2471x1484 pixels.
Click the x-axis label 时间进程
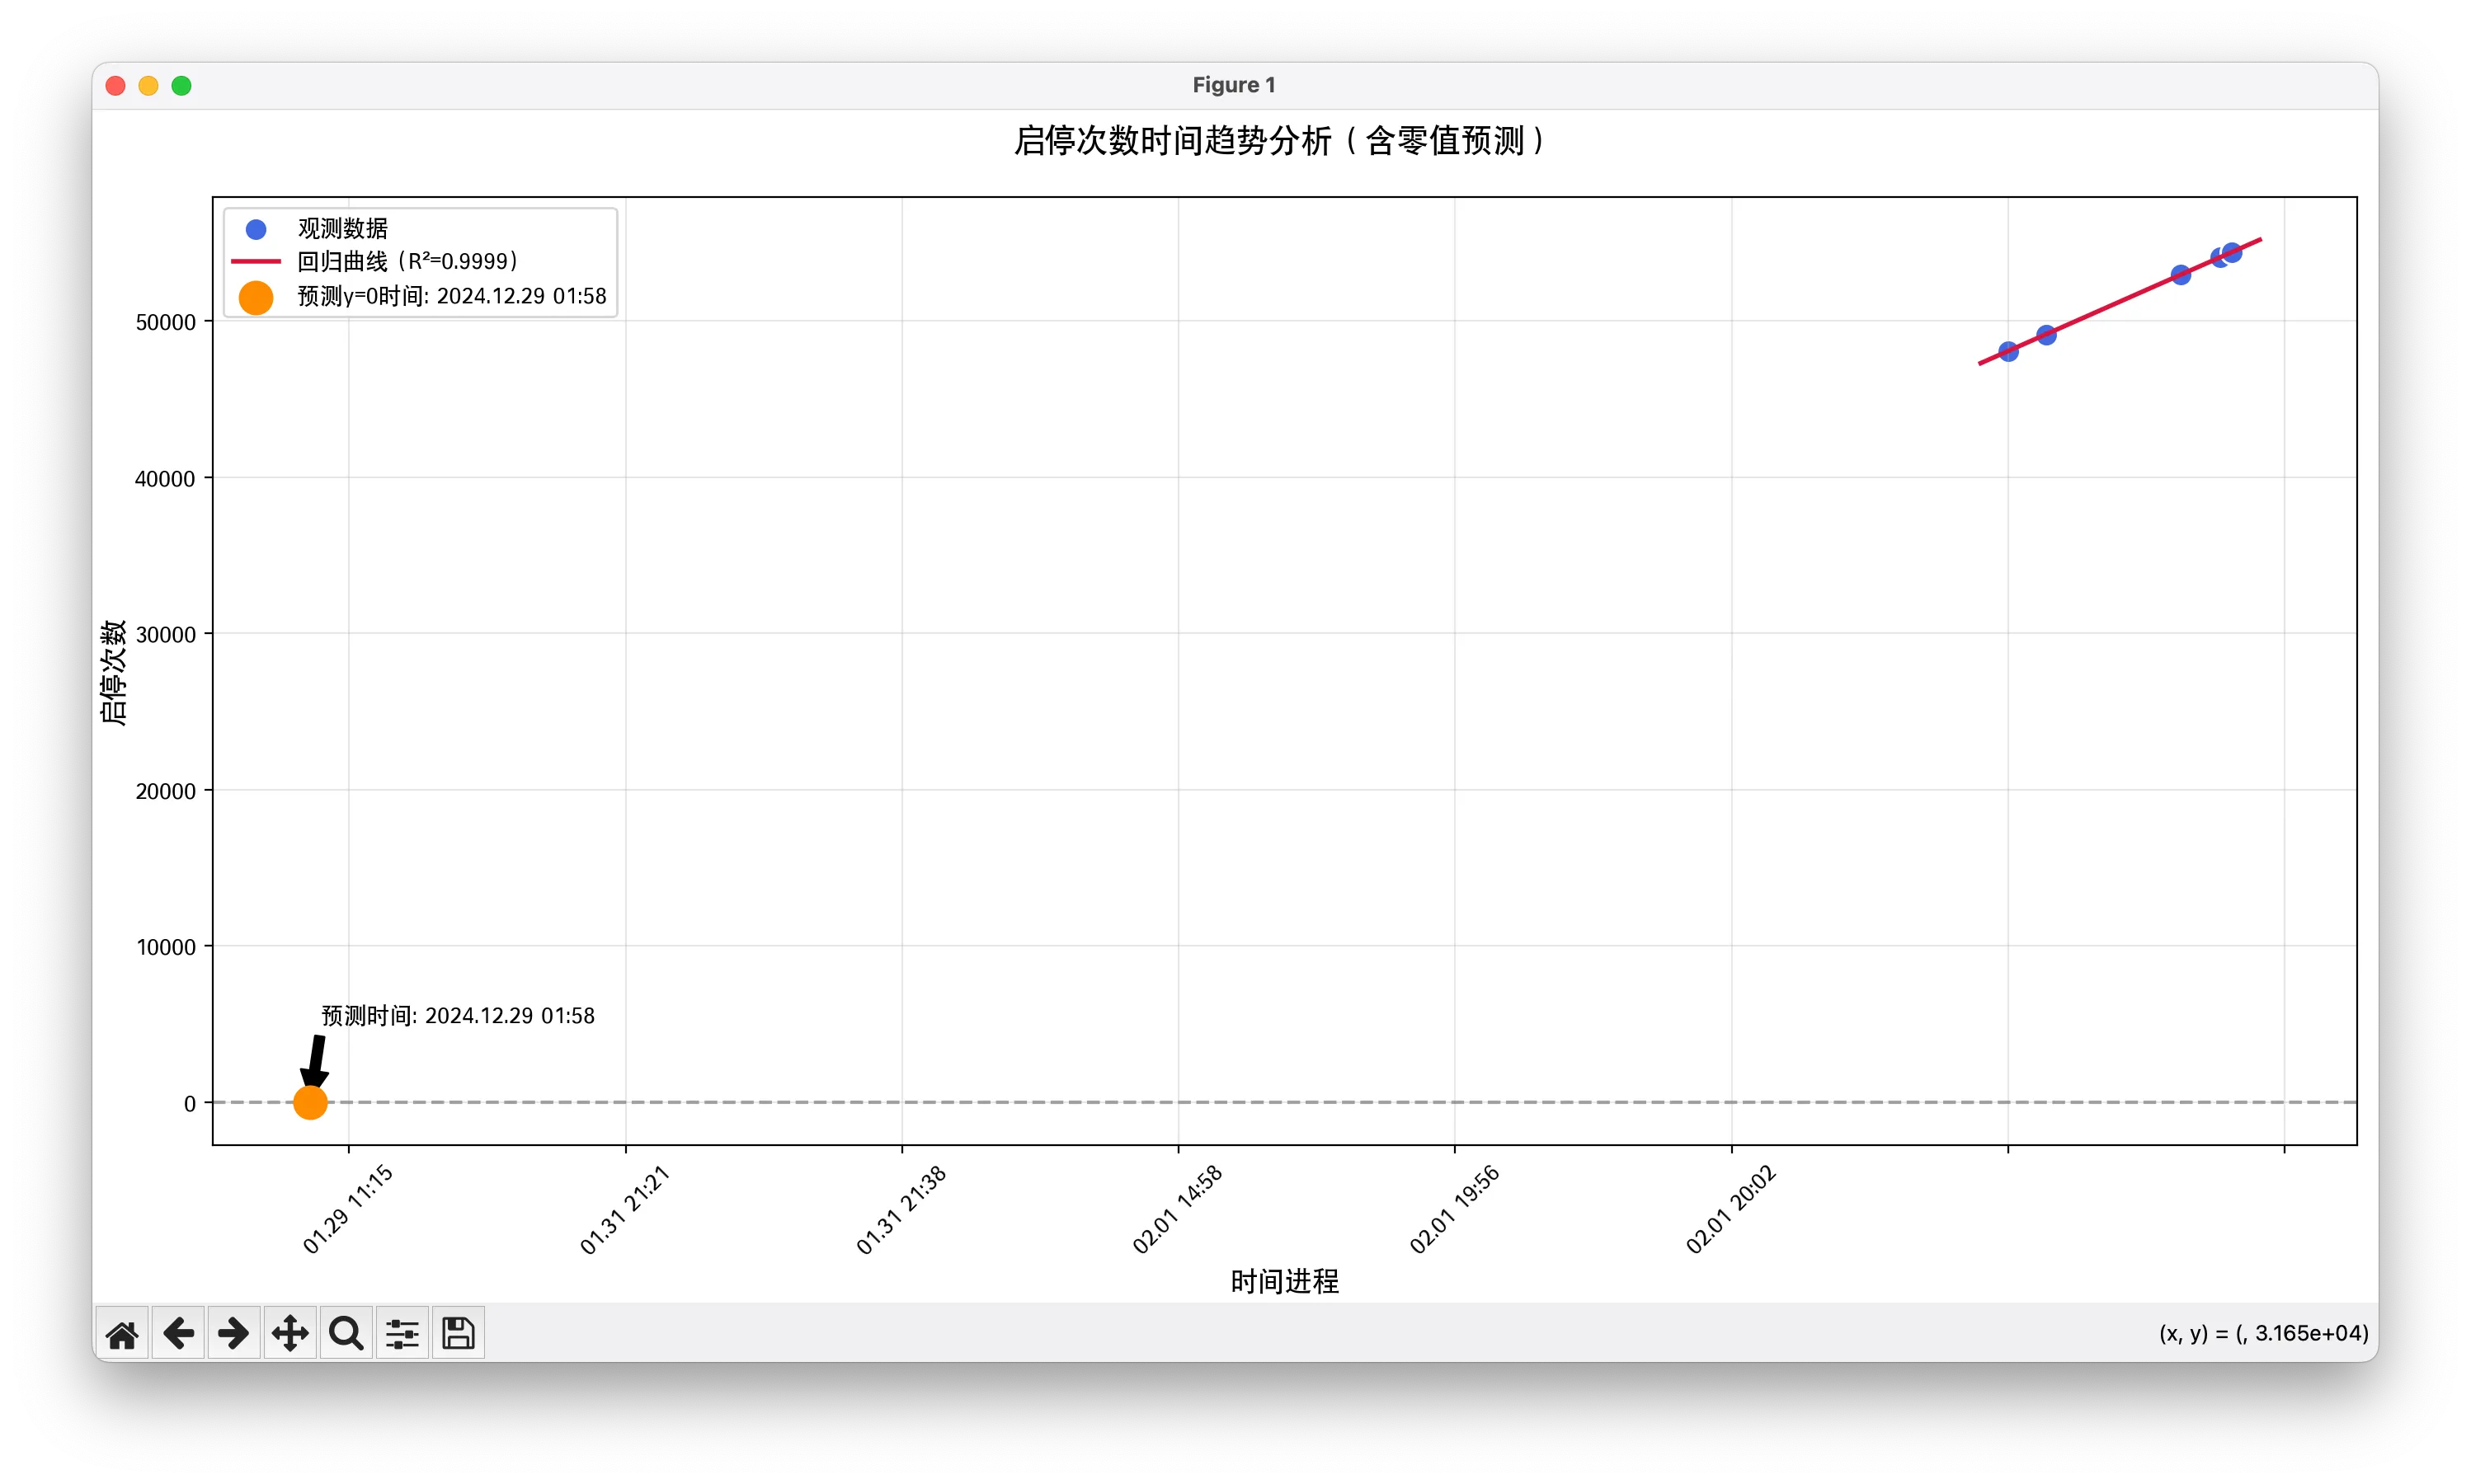[1284, 1281]
